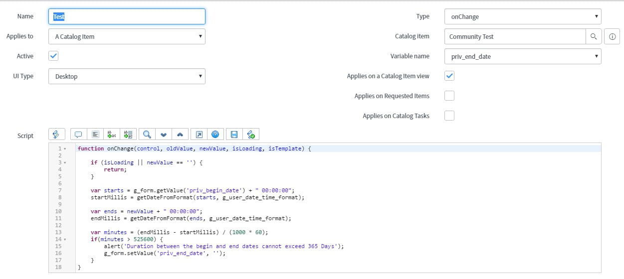The height and width of the screenshot is (279, 624).
Task: Collapse the if block fold at line 3
Action: 65,163
